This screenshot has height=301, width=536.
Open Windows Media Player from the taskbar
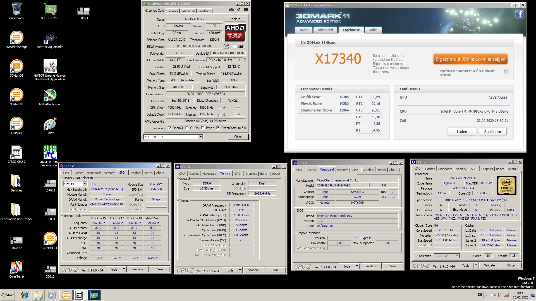coord(52,295)
